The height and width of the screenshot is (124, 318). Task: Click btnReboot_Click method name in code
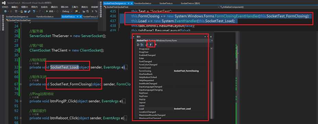tap(64, 118)
